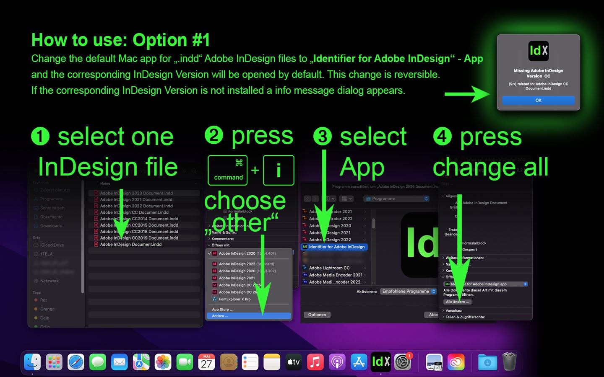Select the file Adobe InDesign Document.indd
This screenshot has height=377, width=604.
click(x=144, y=244)
